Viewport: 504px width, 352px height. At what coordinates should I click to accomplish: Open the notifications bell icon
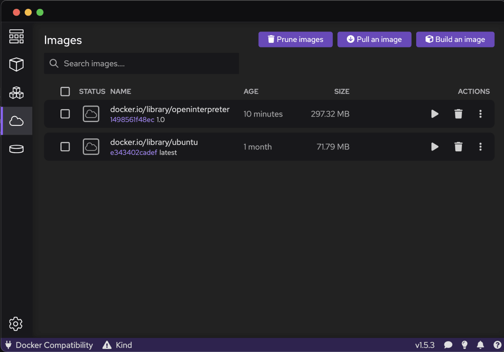480,345
